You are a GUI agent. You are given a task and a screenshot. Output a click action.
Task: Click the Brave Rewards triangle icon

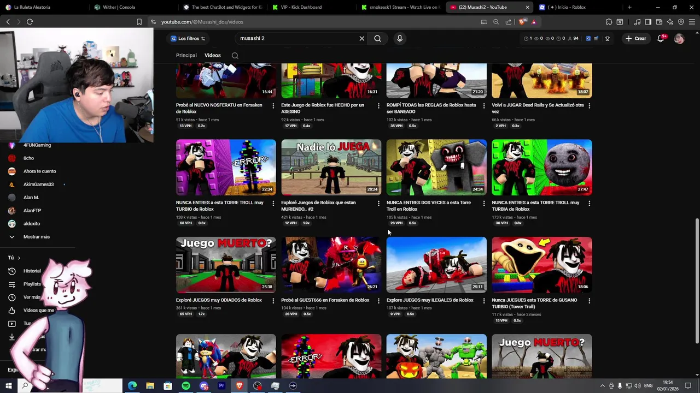coord(534,22)
